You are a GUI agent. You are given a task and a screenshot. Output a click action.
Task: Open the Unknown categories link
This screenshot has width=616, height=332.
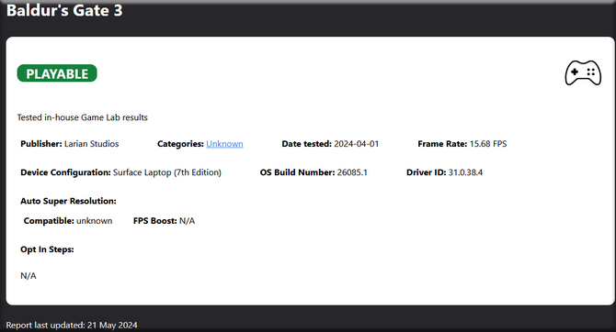tap(224, 144)
